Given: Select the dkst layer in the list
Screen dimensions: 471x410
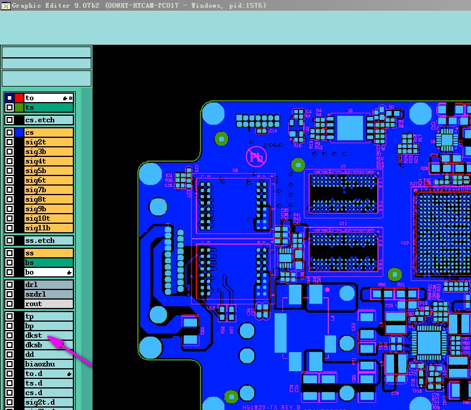Looking at the screenshot, I should point(49,335).
